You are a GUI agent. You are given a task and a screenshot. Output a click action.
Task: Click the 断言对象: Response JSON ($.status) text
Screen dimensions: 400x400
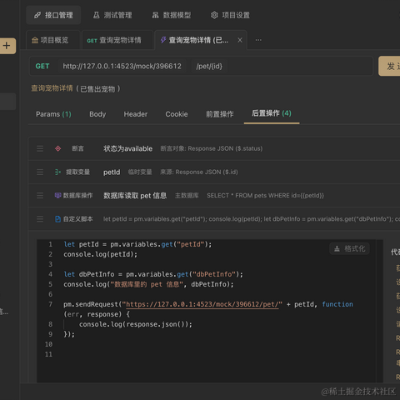click(x=212, y=148)
